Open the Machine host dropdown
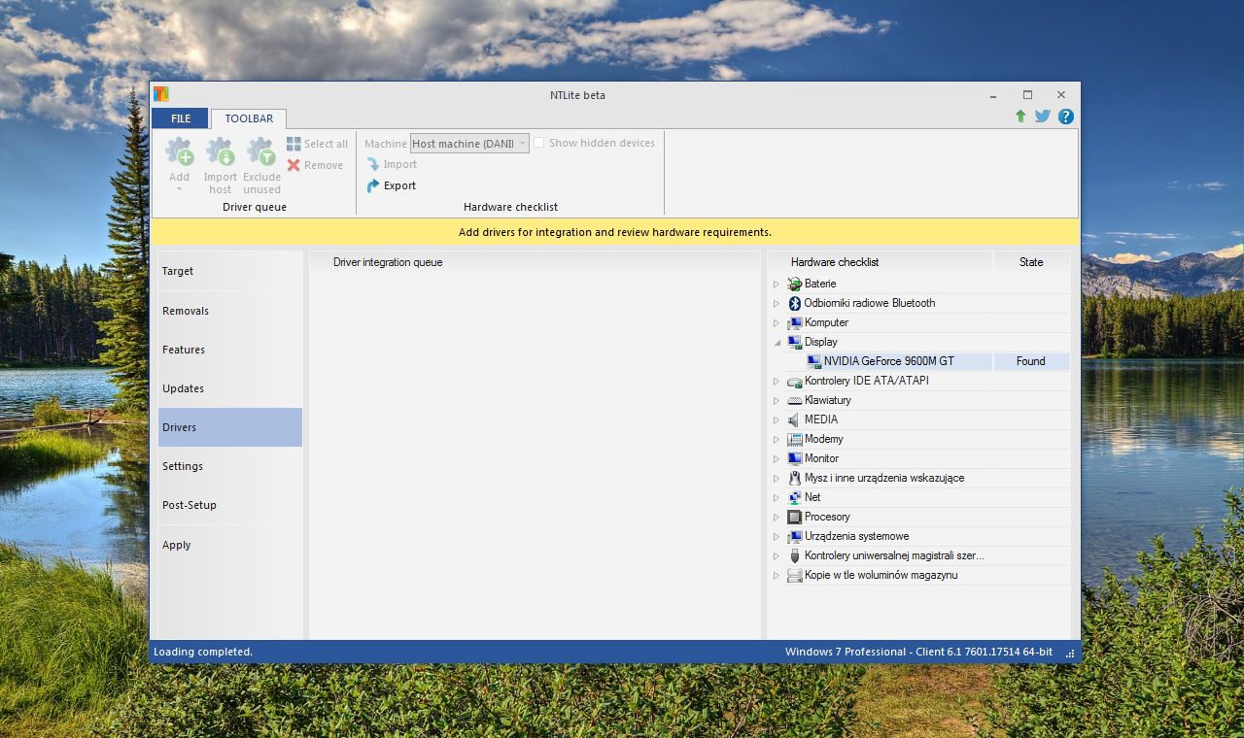Viewport: 1244px width, 738px height. click(469, 144)
